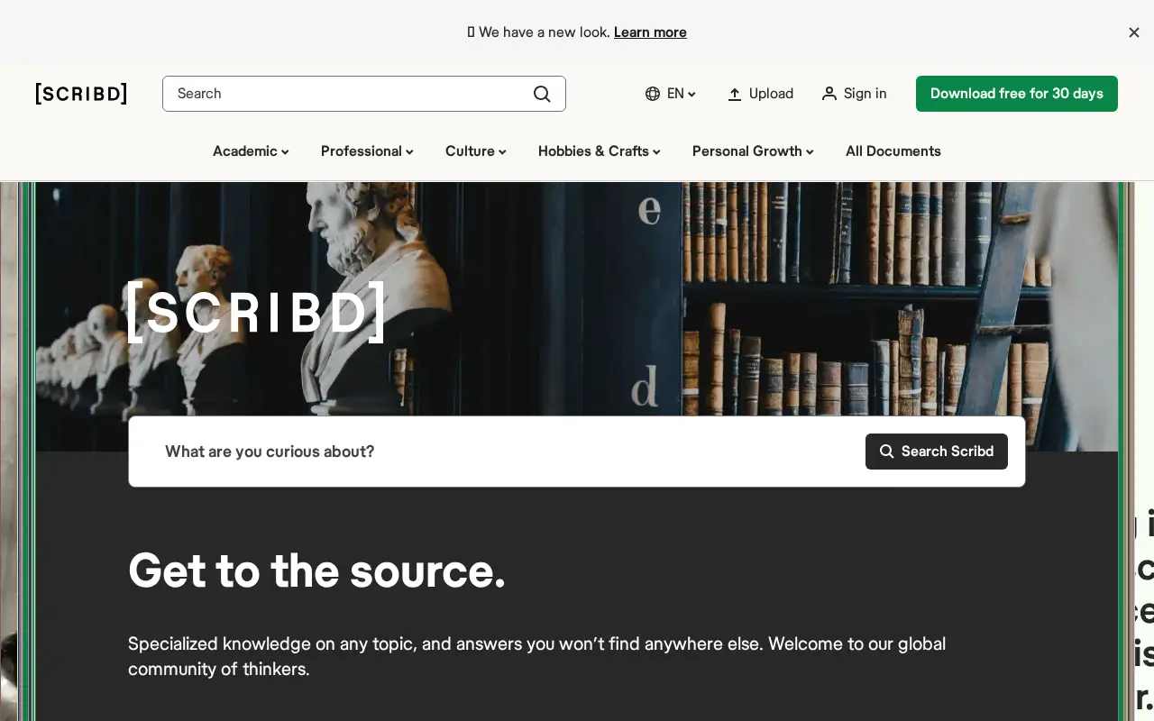
Task: Click Learn more link in banner
Action: 650,32
